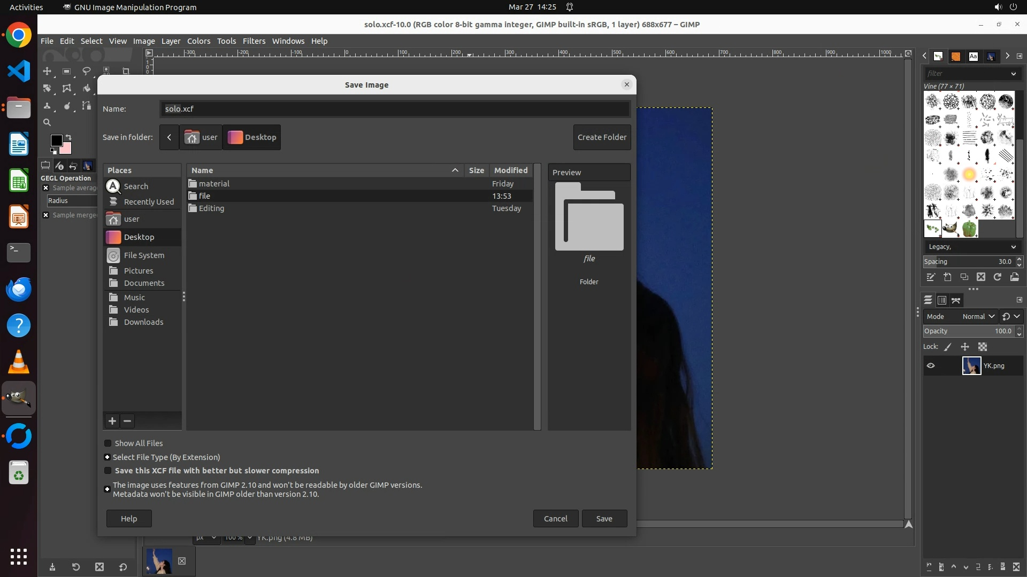Click the Create Folder button
Image resolution: width=1027 pixels, height=577 pixels.
[x=602, y=137]
